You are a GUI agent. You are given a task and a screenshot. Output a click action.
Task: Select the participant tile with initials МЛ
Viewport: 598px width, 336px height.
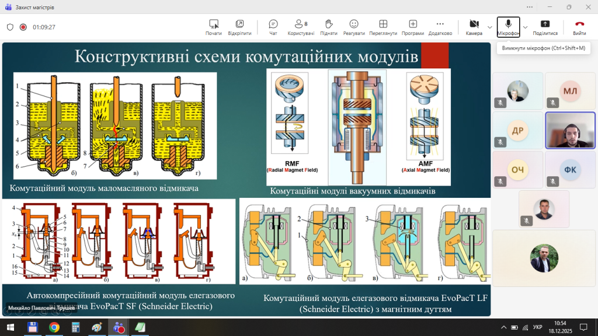coord(570,91)
